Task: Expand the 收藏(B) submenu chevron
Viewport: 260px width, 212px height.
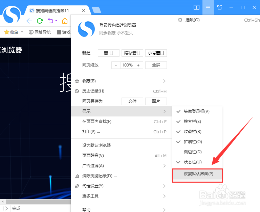Action: 164,81
